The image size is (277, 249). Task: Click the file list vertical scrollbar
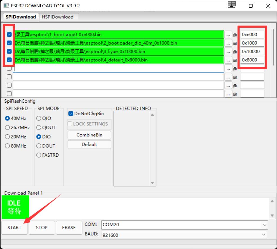273,47
